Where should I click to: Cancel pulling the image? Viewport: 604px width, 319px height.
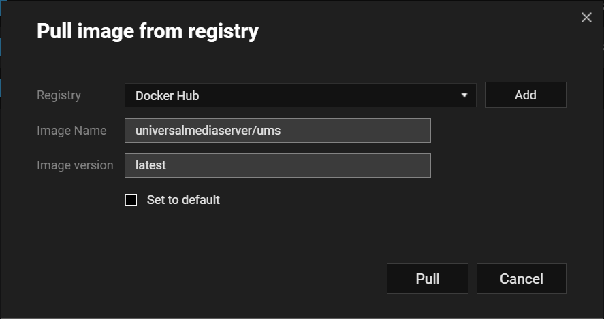pos(521,278)
